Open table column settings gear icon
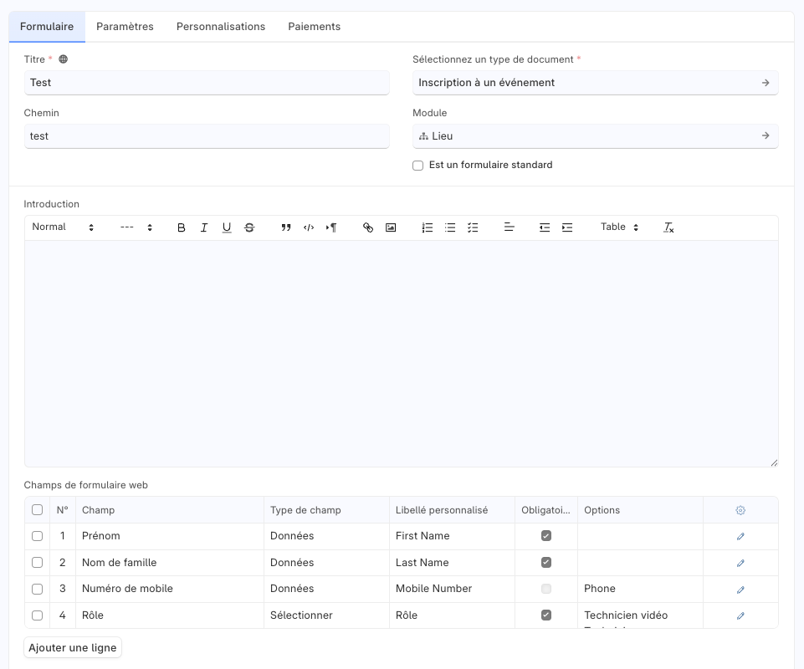The height and width of the screenshot is (669, 804). point(740,510)
